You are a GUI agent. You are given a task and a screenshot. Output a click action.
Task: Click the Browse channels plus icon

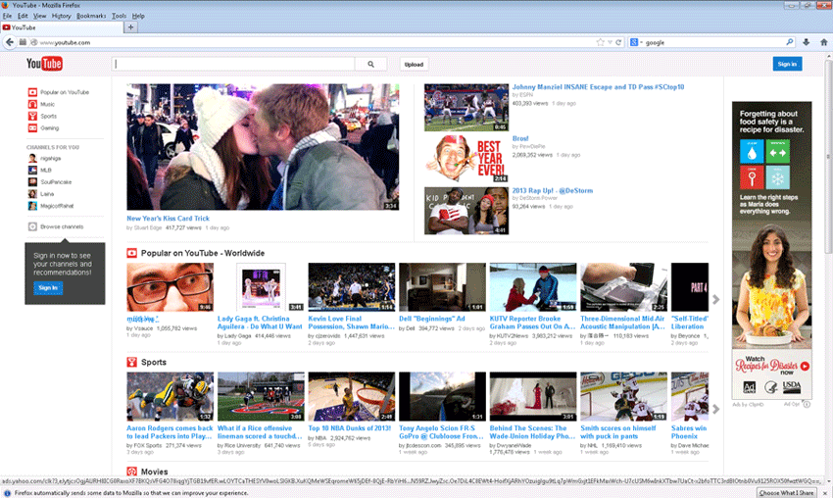[x=32, y=226]
